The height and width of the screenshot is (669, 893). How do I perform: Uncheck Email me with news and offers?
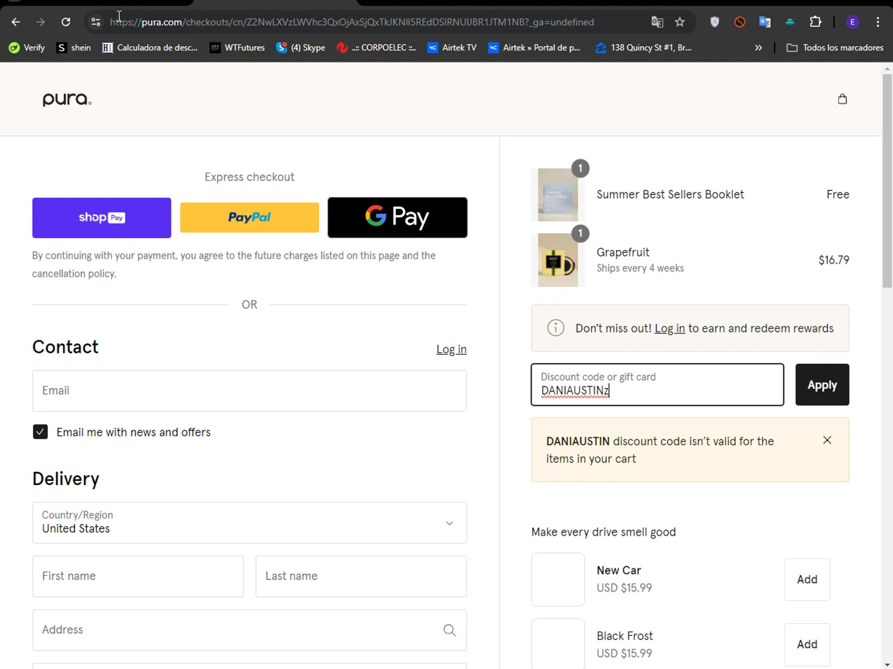[40, 432]
